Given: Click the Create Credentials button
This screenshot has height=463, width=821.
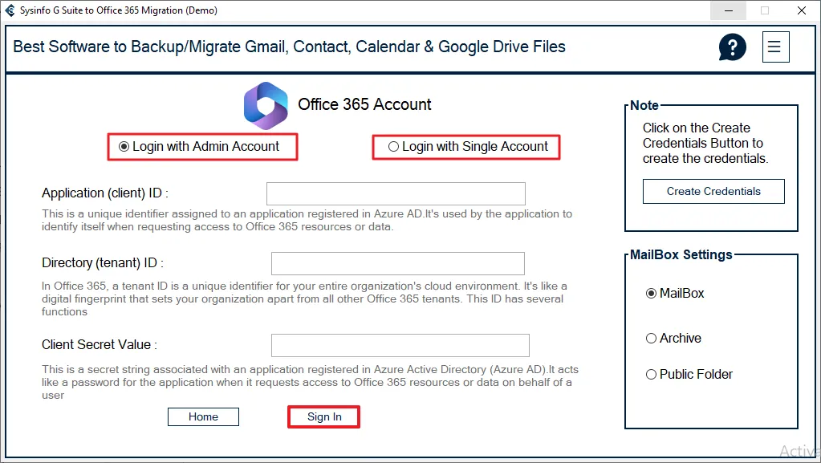Looking at the screenshot, I should [x=713, y=191].
